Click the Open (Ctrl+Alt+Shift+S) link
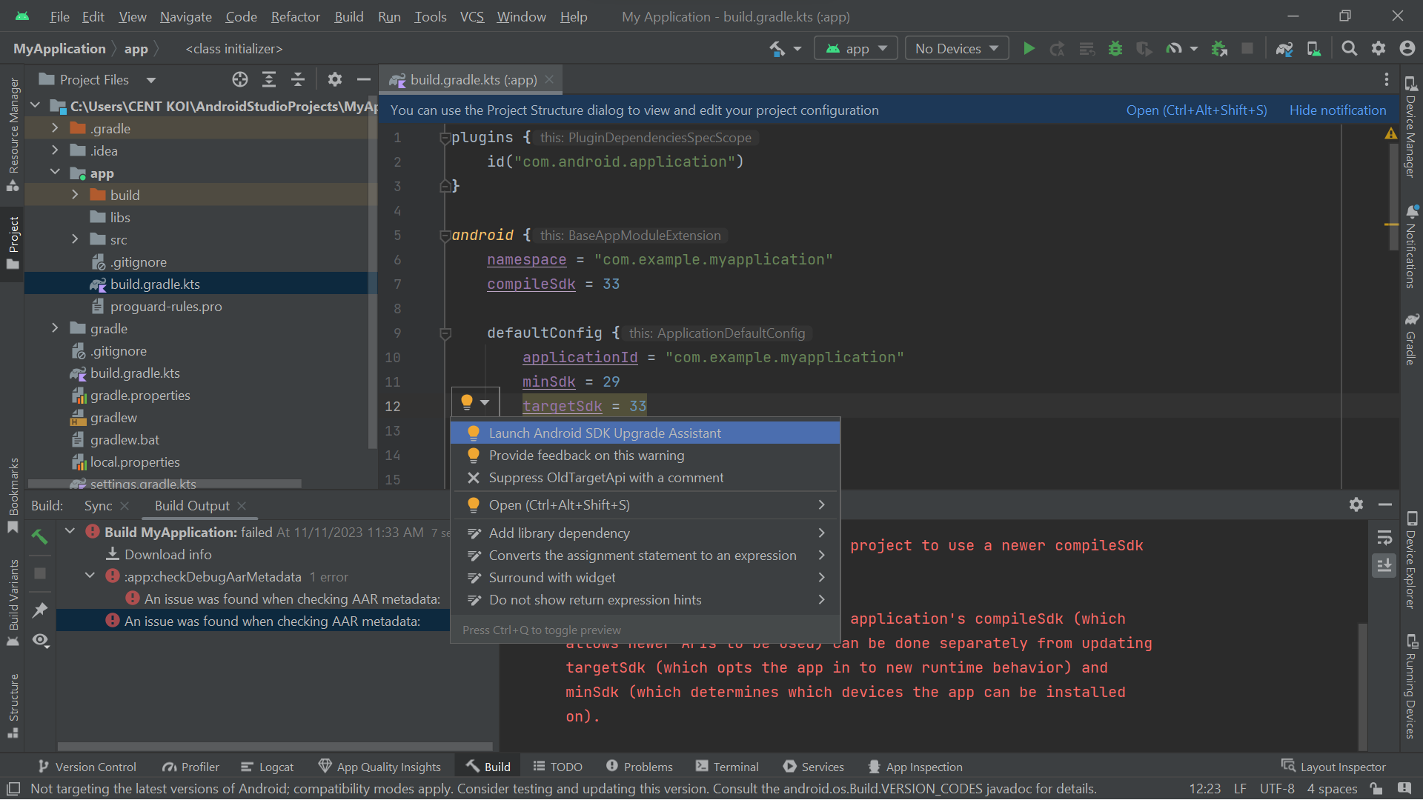1423x800 pixels. click(1196, 110)
